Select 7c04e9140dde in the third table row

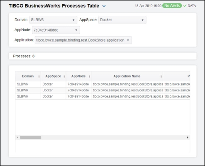(x=78, y=96)
